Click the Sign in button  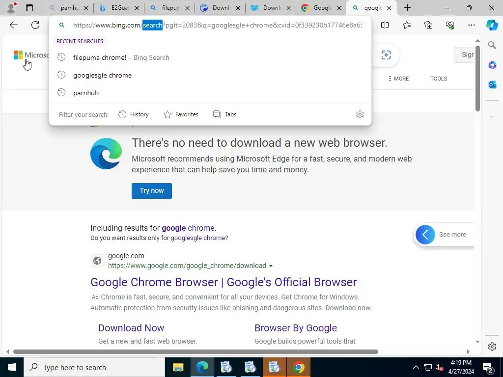[x=464, y=55]
